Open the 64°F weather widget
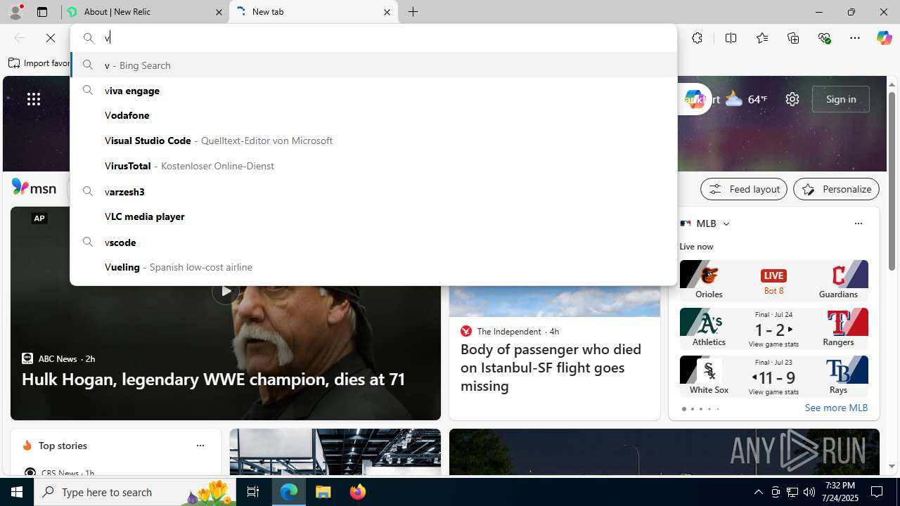The height and width of the screenshot is (506, 900). pyautogui.click(x=747, y=99)
